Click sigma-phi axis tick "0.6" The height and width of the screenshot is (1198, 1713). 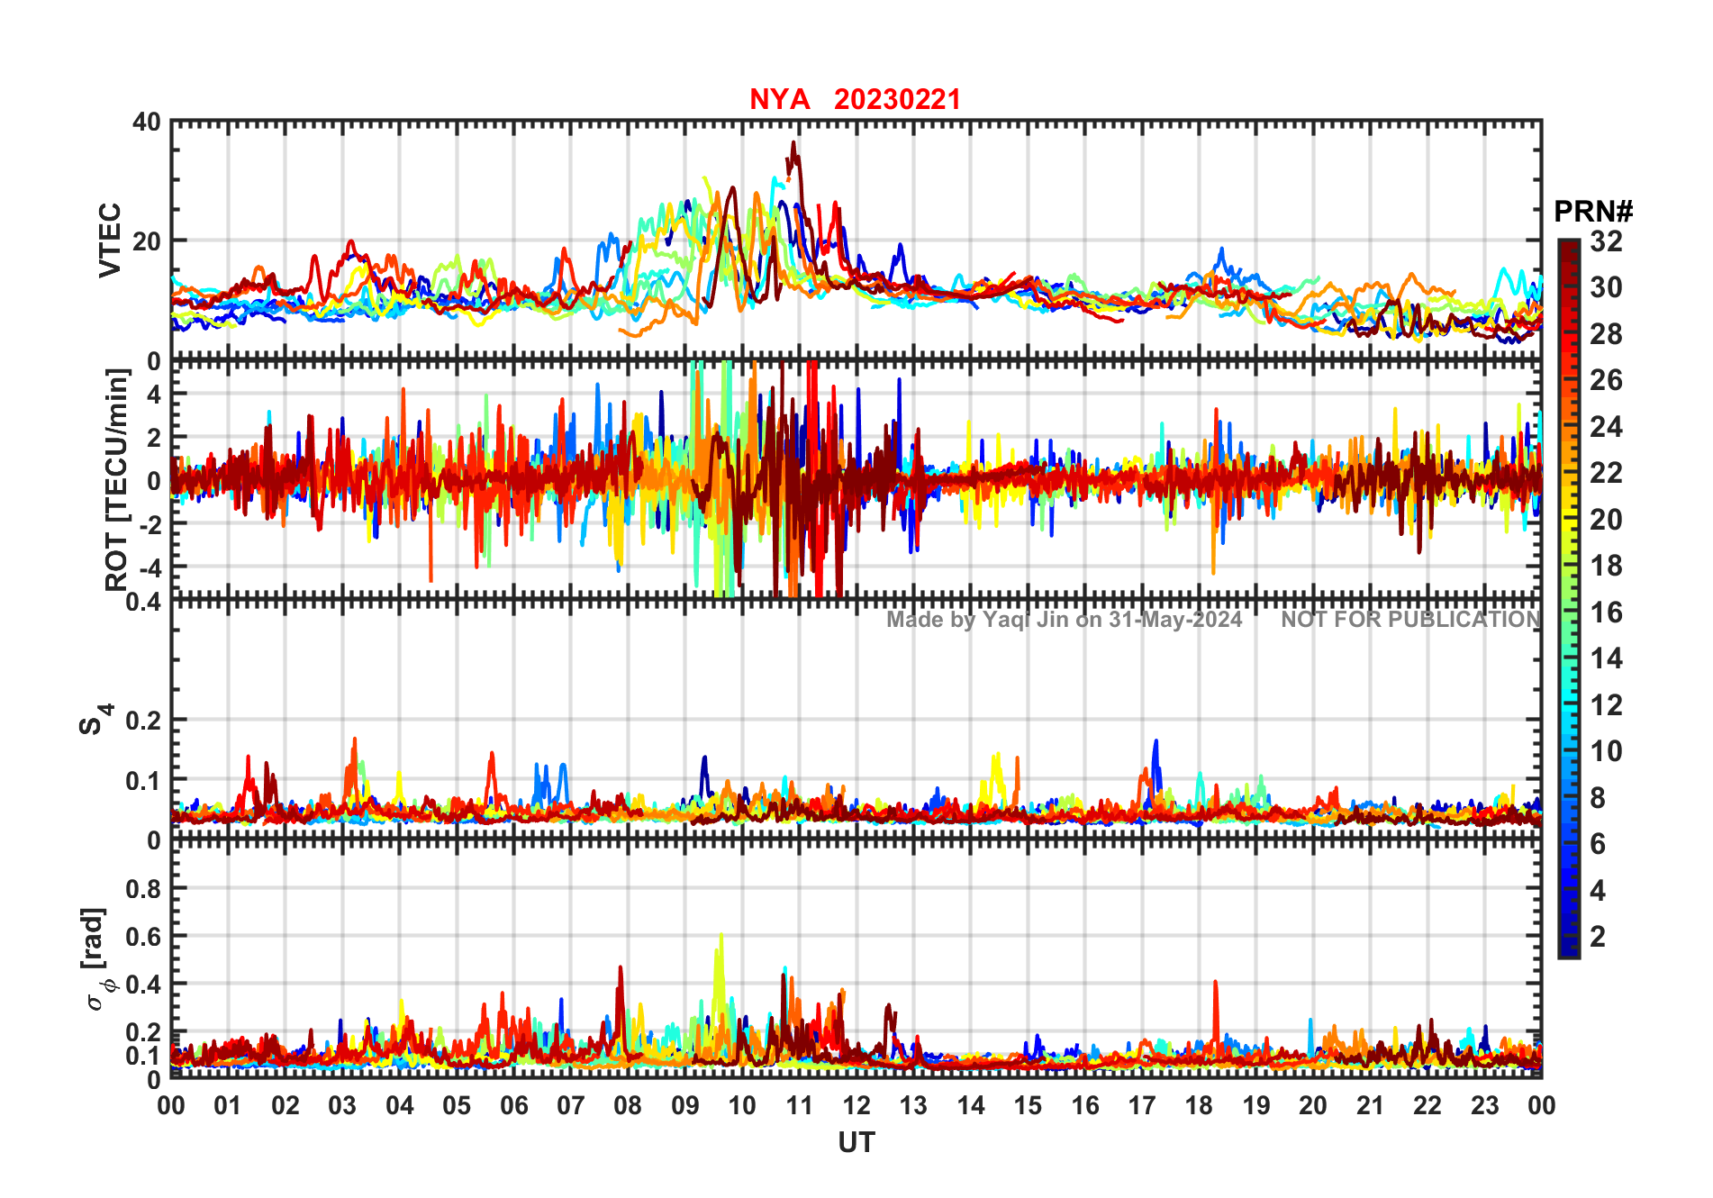pyautogui.click(x=143, y=937)
